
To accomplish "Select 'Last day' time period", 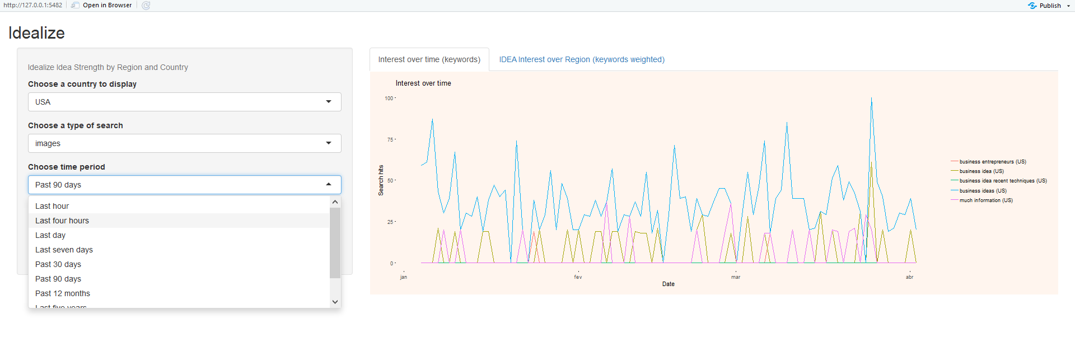I will coord(50,235).
